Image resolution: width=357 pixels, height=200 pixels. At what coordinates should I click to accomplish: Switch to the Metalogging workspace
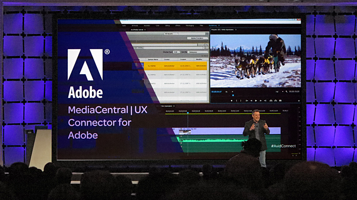coord(190,26)
